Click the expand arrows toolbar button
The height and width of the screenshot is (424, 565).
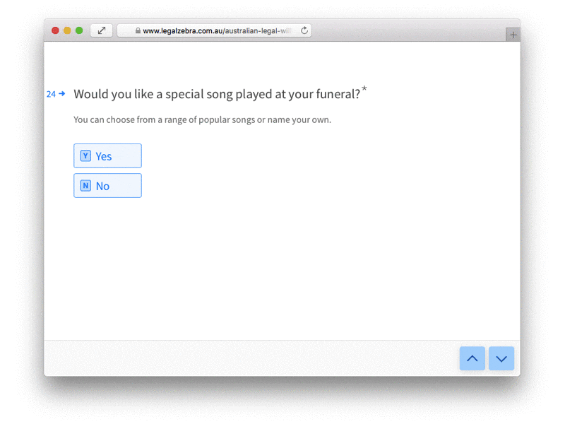102,31
